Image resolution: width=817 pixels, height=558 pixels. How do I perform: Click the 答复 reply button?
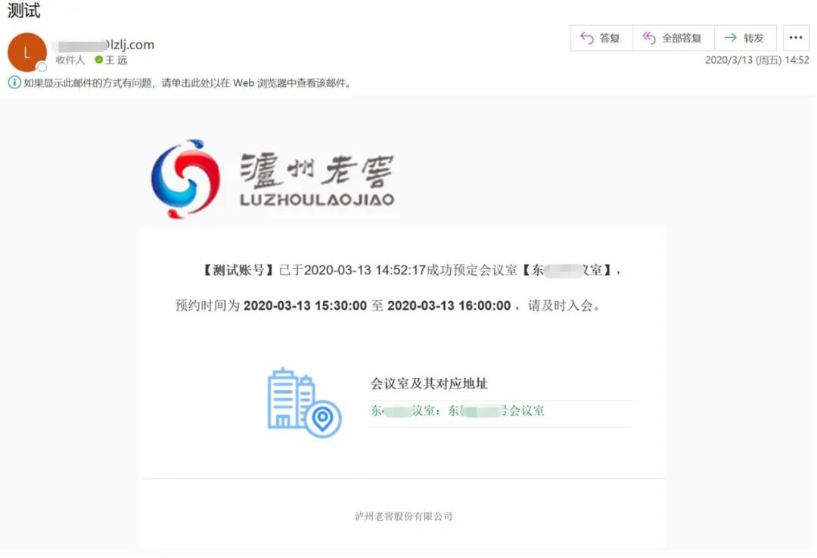pyautogui.click(x=601, y=38)
